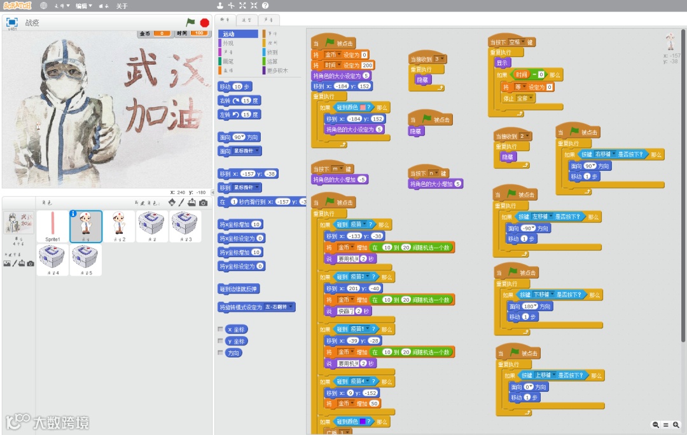Screen dimensions: 687x435
Task: Open the 文件 File menu
Action: coord(62,6)
